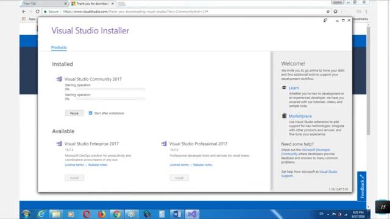Open the Word taskbar icon
Viewport: 390px width, 219px height.
(177, 214)
